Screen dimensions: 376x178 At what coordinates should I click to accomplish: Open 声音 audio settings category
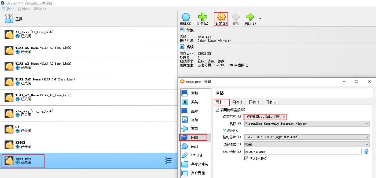pyautogui.click(x=195, y=129)
